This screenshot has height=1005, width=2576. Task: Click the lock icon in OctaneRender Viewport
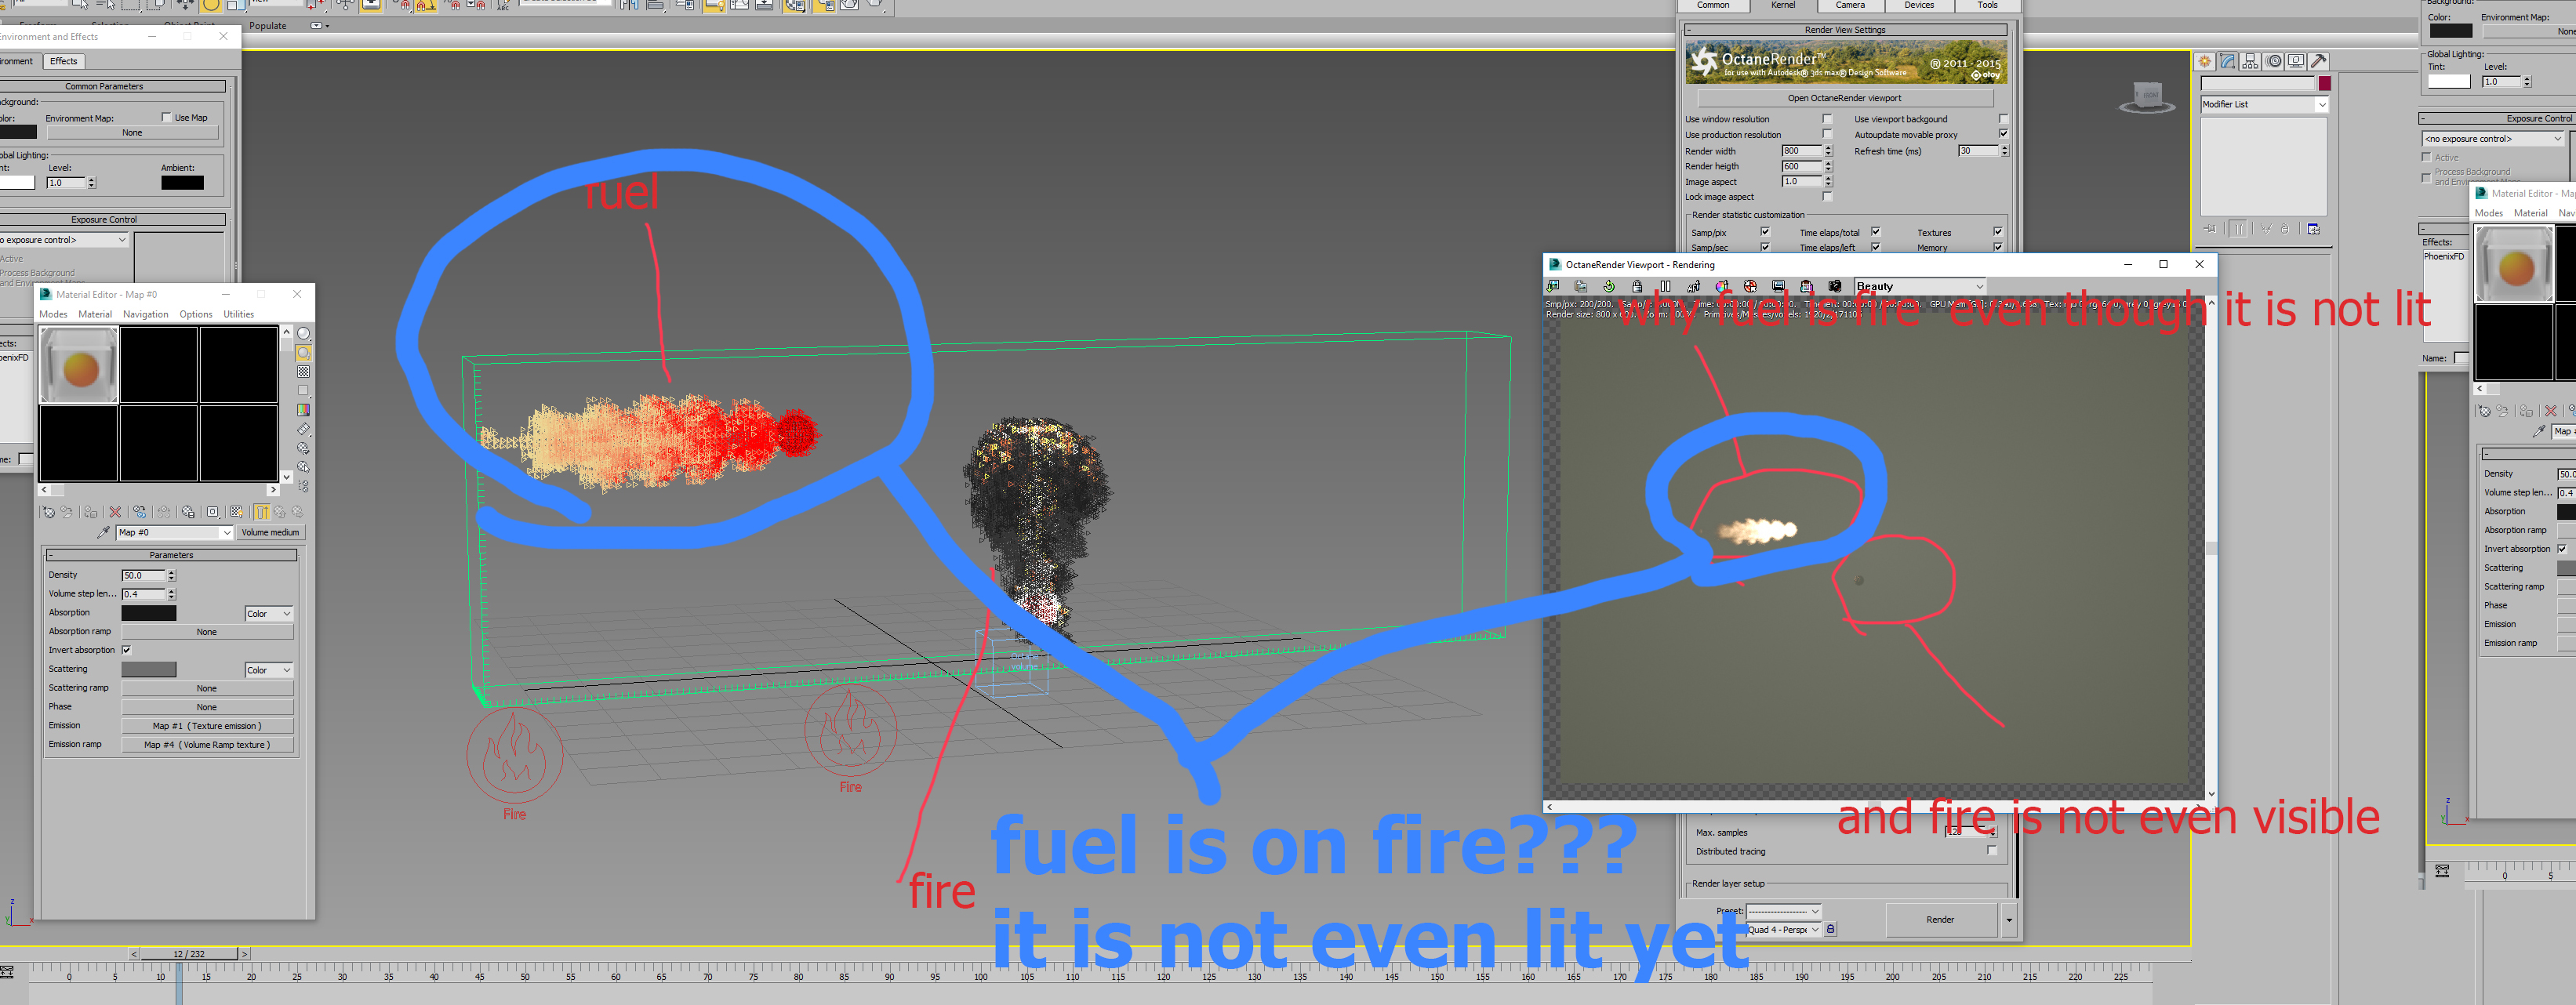1637,286
